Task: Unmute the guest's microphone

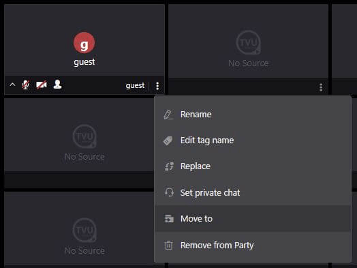Action: tap(26, 85)
